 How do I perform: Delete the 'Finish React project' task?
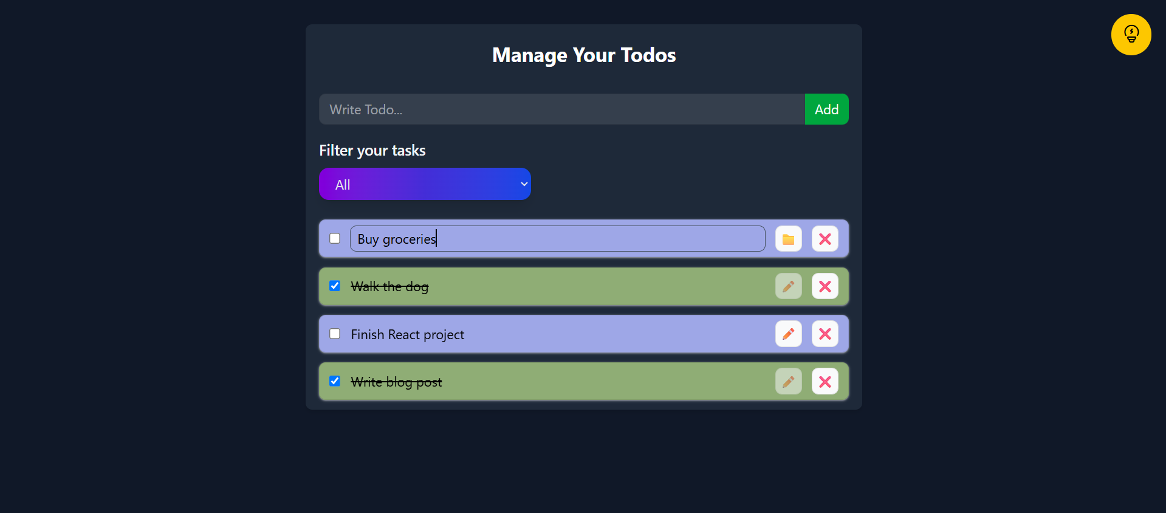[824, 334]
